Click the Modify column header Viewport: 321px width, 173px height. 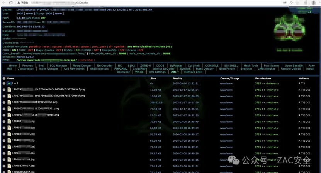pos(177,79)
